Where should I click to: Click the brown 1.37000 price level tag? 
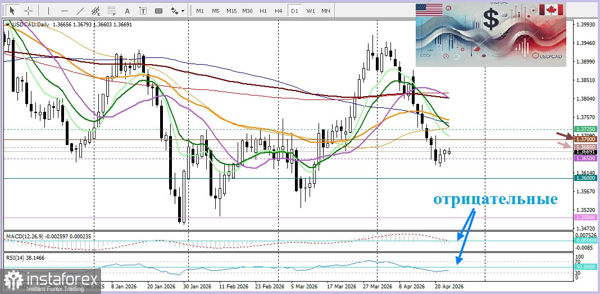click(585, 140)
